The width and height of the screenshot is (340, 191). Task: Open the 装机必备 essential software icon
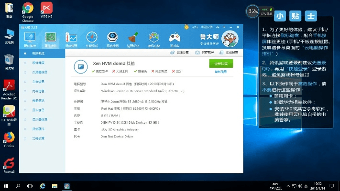[x=154, y=38]
